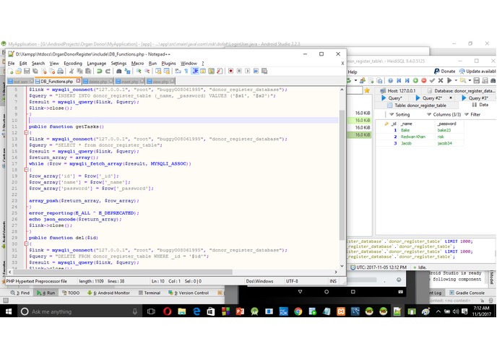Viewport: 502px width, 357px height.
Task: Click Update available in HeidiSQL
Action: pyautogui.click(x=477, y=71)
